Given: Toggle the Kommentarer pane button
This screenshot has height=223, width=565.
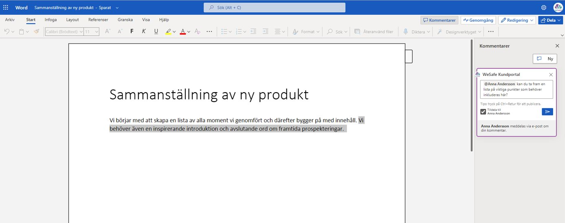Looking at the screenshot, I should tap(439, 20).
